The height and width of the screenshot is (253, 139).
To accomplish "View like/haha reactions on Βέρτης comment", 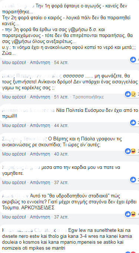I will tap(132, 151).
